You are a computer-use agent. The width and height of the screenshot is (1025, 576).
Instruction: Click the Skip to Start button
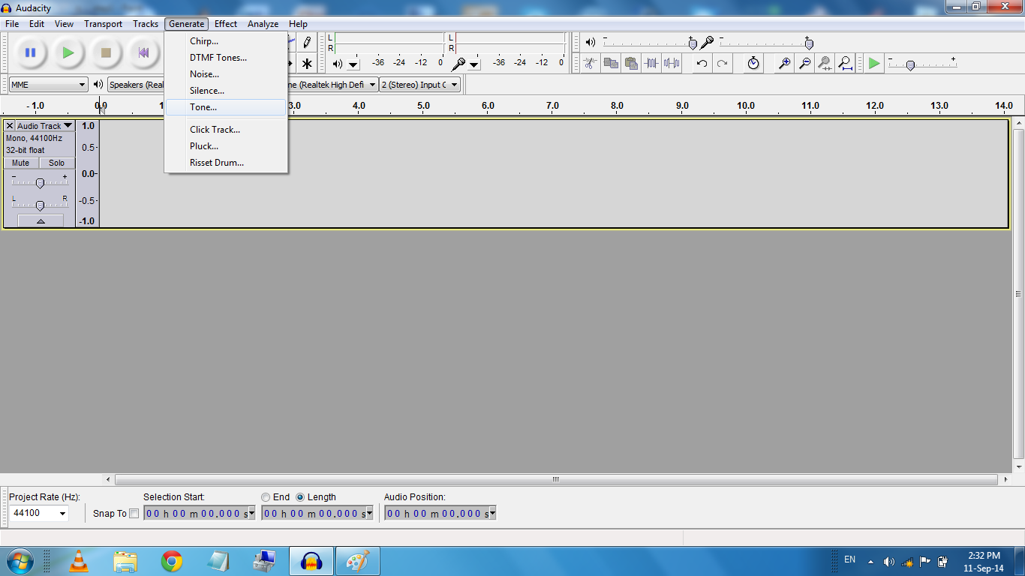[143, 52]
